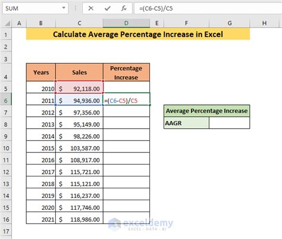
Task: Expand the Name Box dropdown arrow
Action: click(x=64, y=8)
